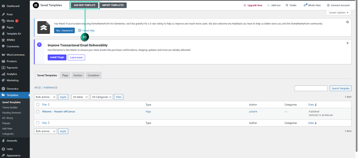
Task: Switch to the Container tab
Action: (x=94, y=75)
